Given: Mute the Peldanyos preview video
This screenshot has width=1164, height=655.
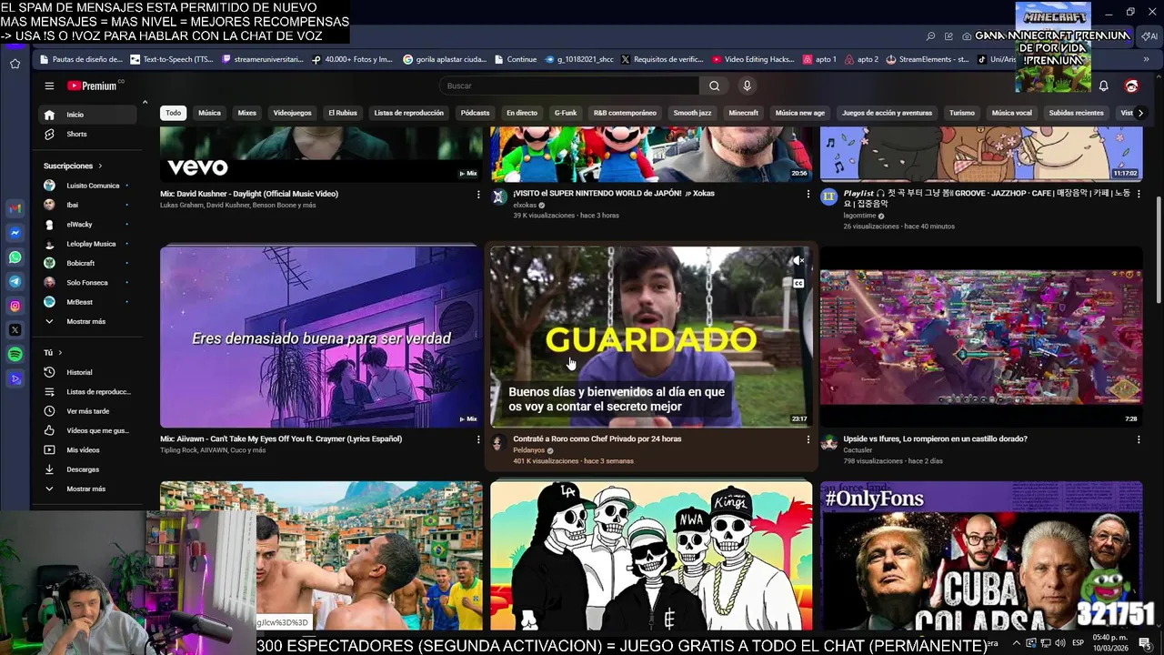Looking at the screenshot, I should (x=798, y=261).
